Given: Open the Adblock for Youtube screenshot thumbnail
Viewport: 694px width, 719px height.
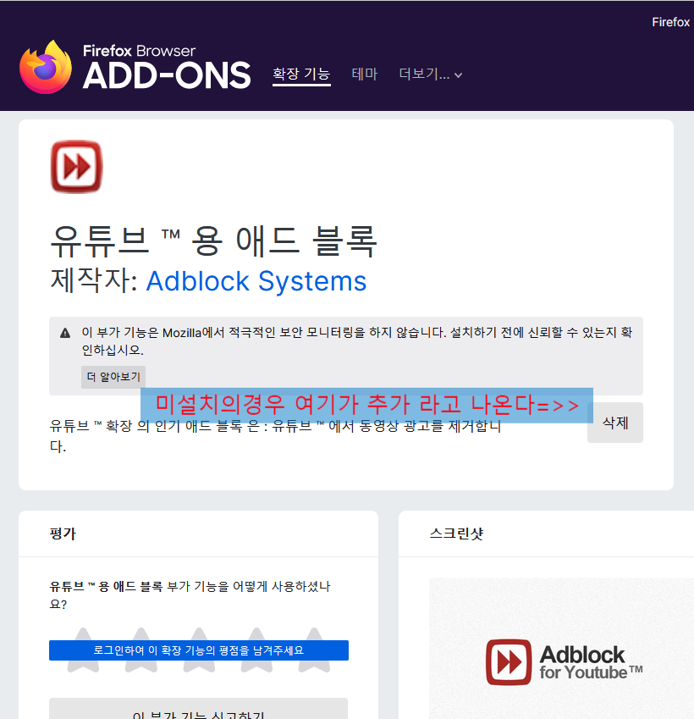Looking at the screenshot, I should click(561, 649).
